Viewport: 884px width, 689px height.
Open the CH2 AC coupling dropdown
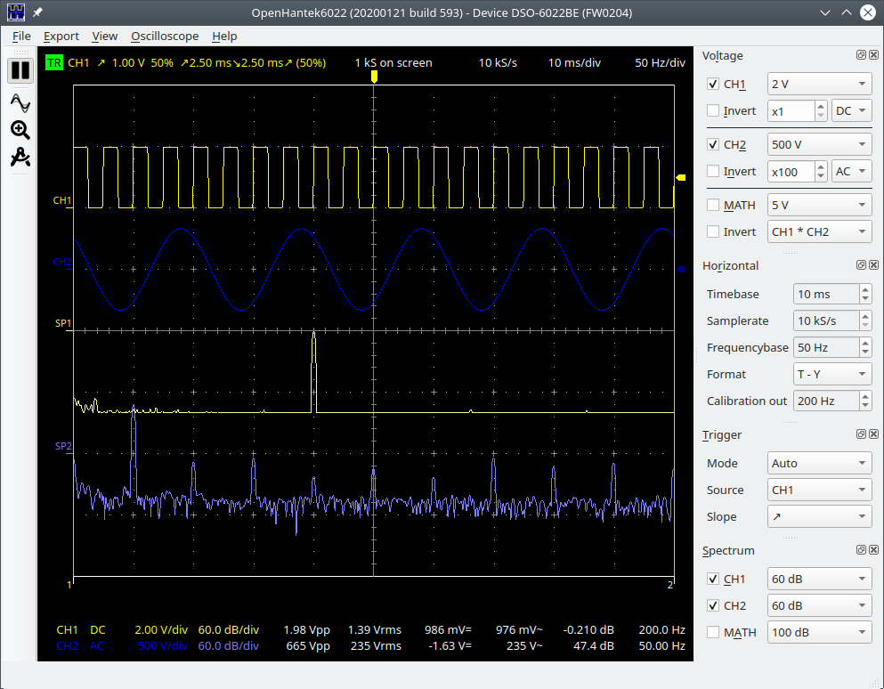852,172
